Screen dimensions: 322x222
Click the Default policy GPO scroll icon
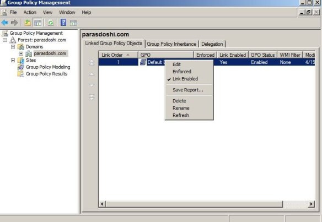click(x=143, y=62)
